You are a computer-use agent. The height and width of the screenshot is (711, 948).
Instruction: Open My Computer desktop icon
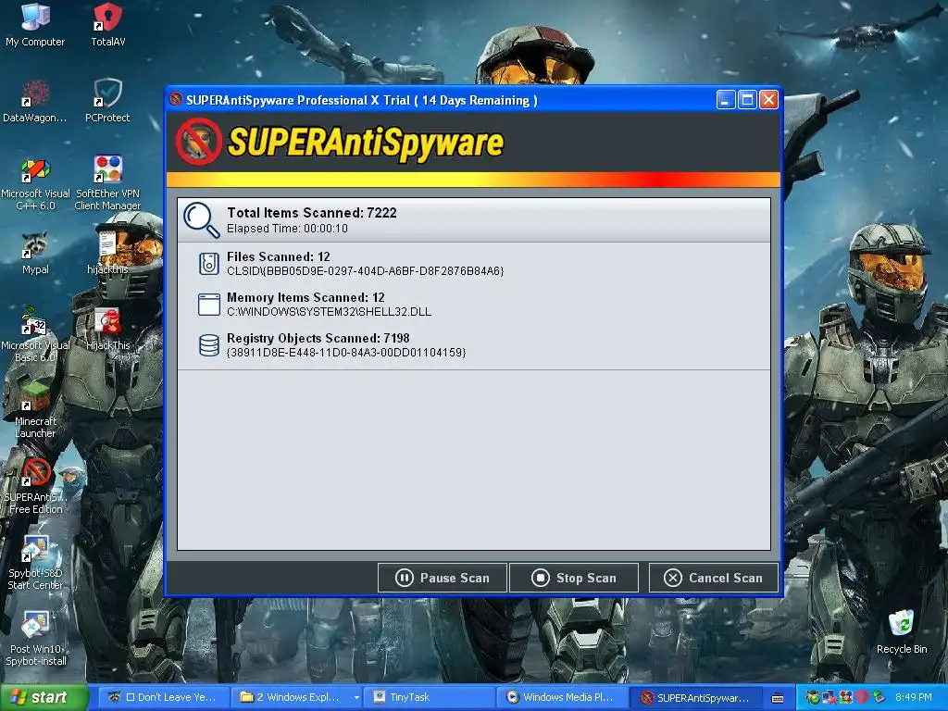click(x=35, y=25)
